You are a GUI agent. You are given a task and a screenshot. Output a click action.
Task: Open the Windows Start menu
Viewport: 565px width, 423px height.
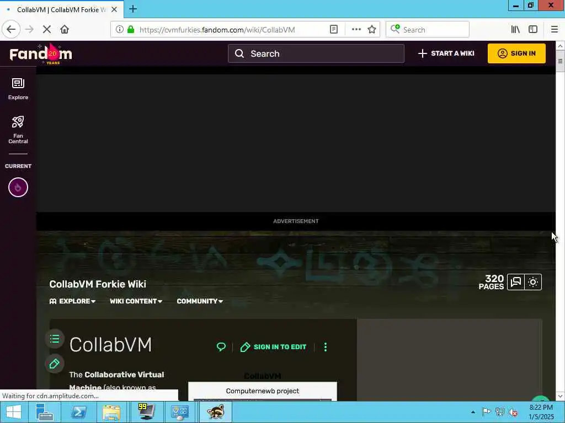point(14,412)
